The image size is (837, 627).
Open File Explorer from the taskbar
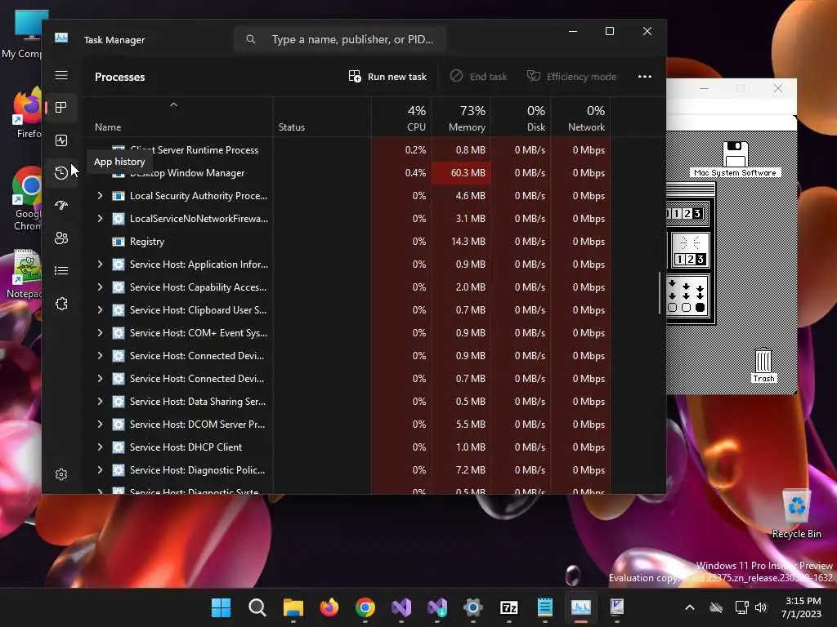click(293, 607)
